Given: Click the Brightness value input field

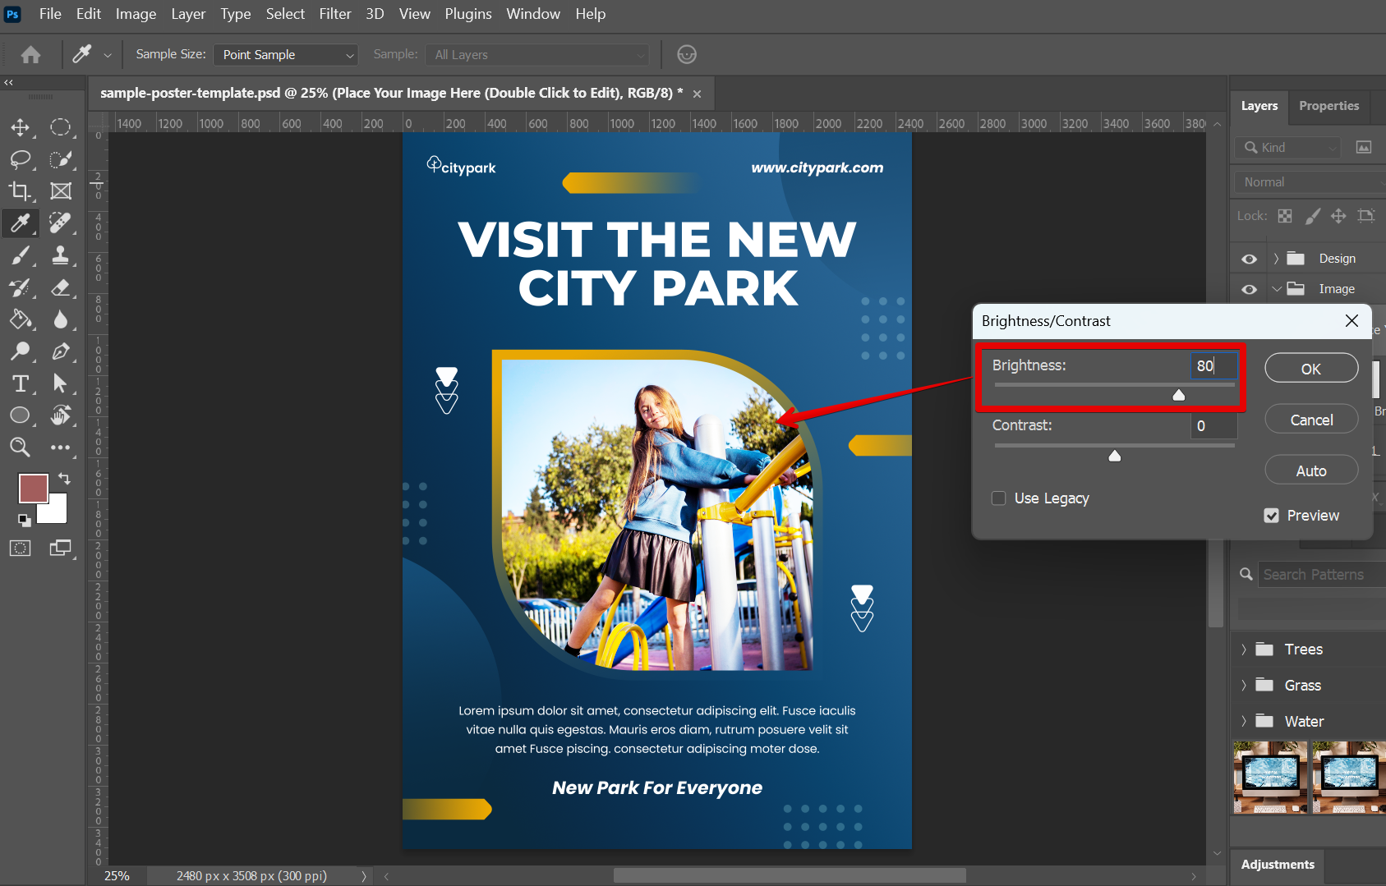Looking at the screenshot, I should coord(1212,366).
